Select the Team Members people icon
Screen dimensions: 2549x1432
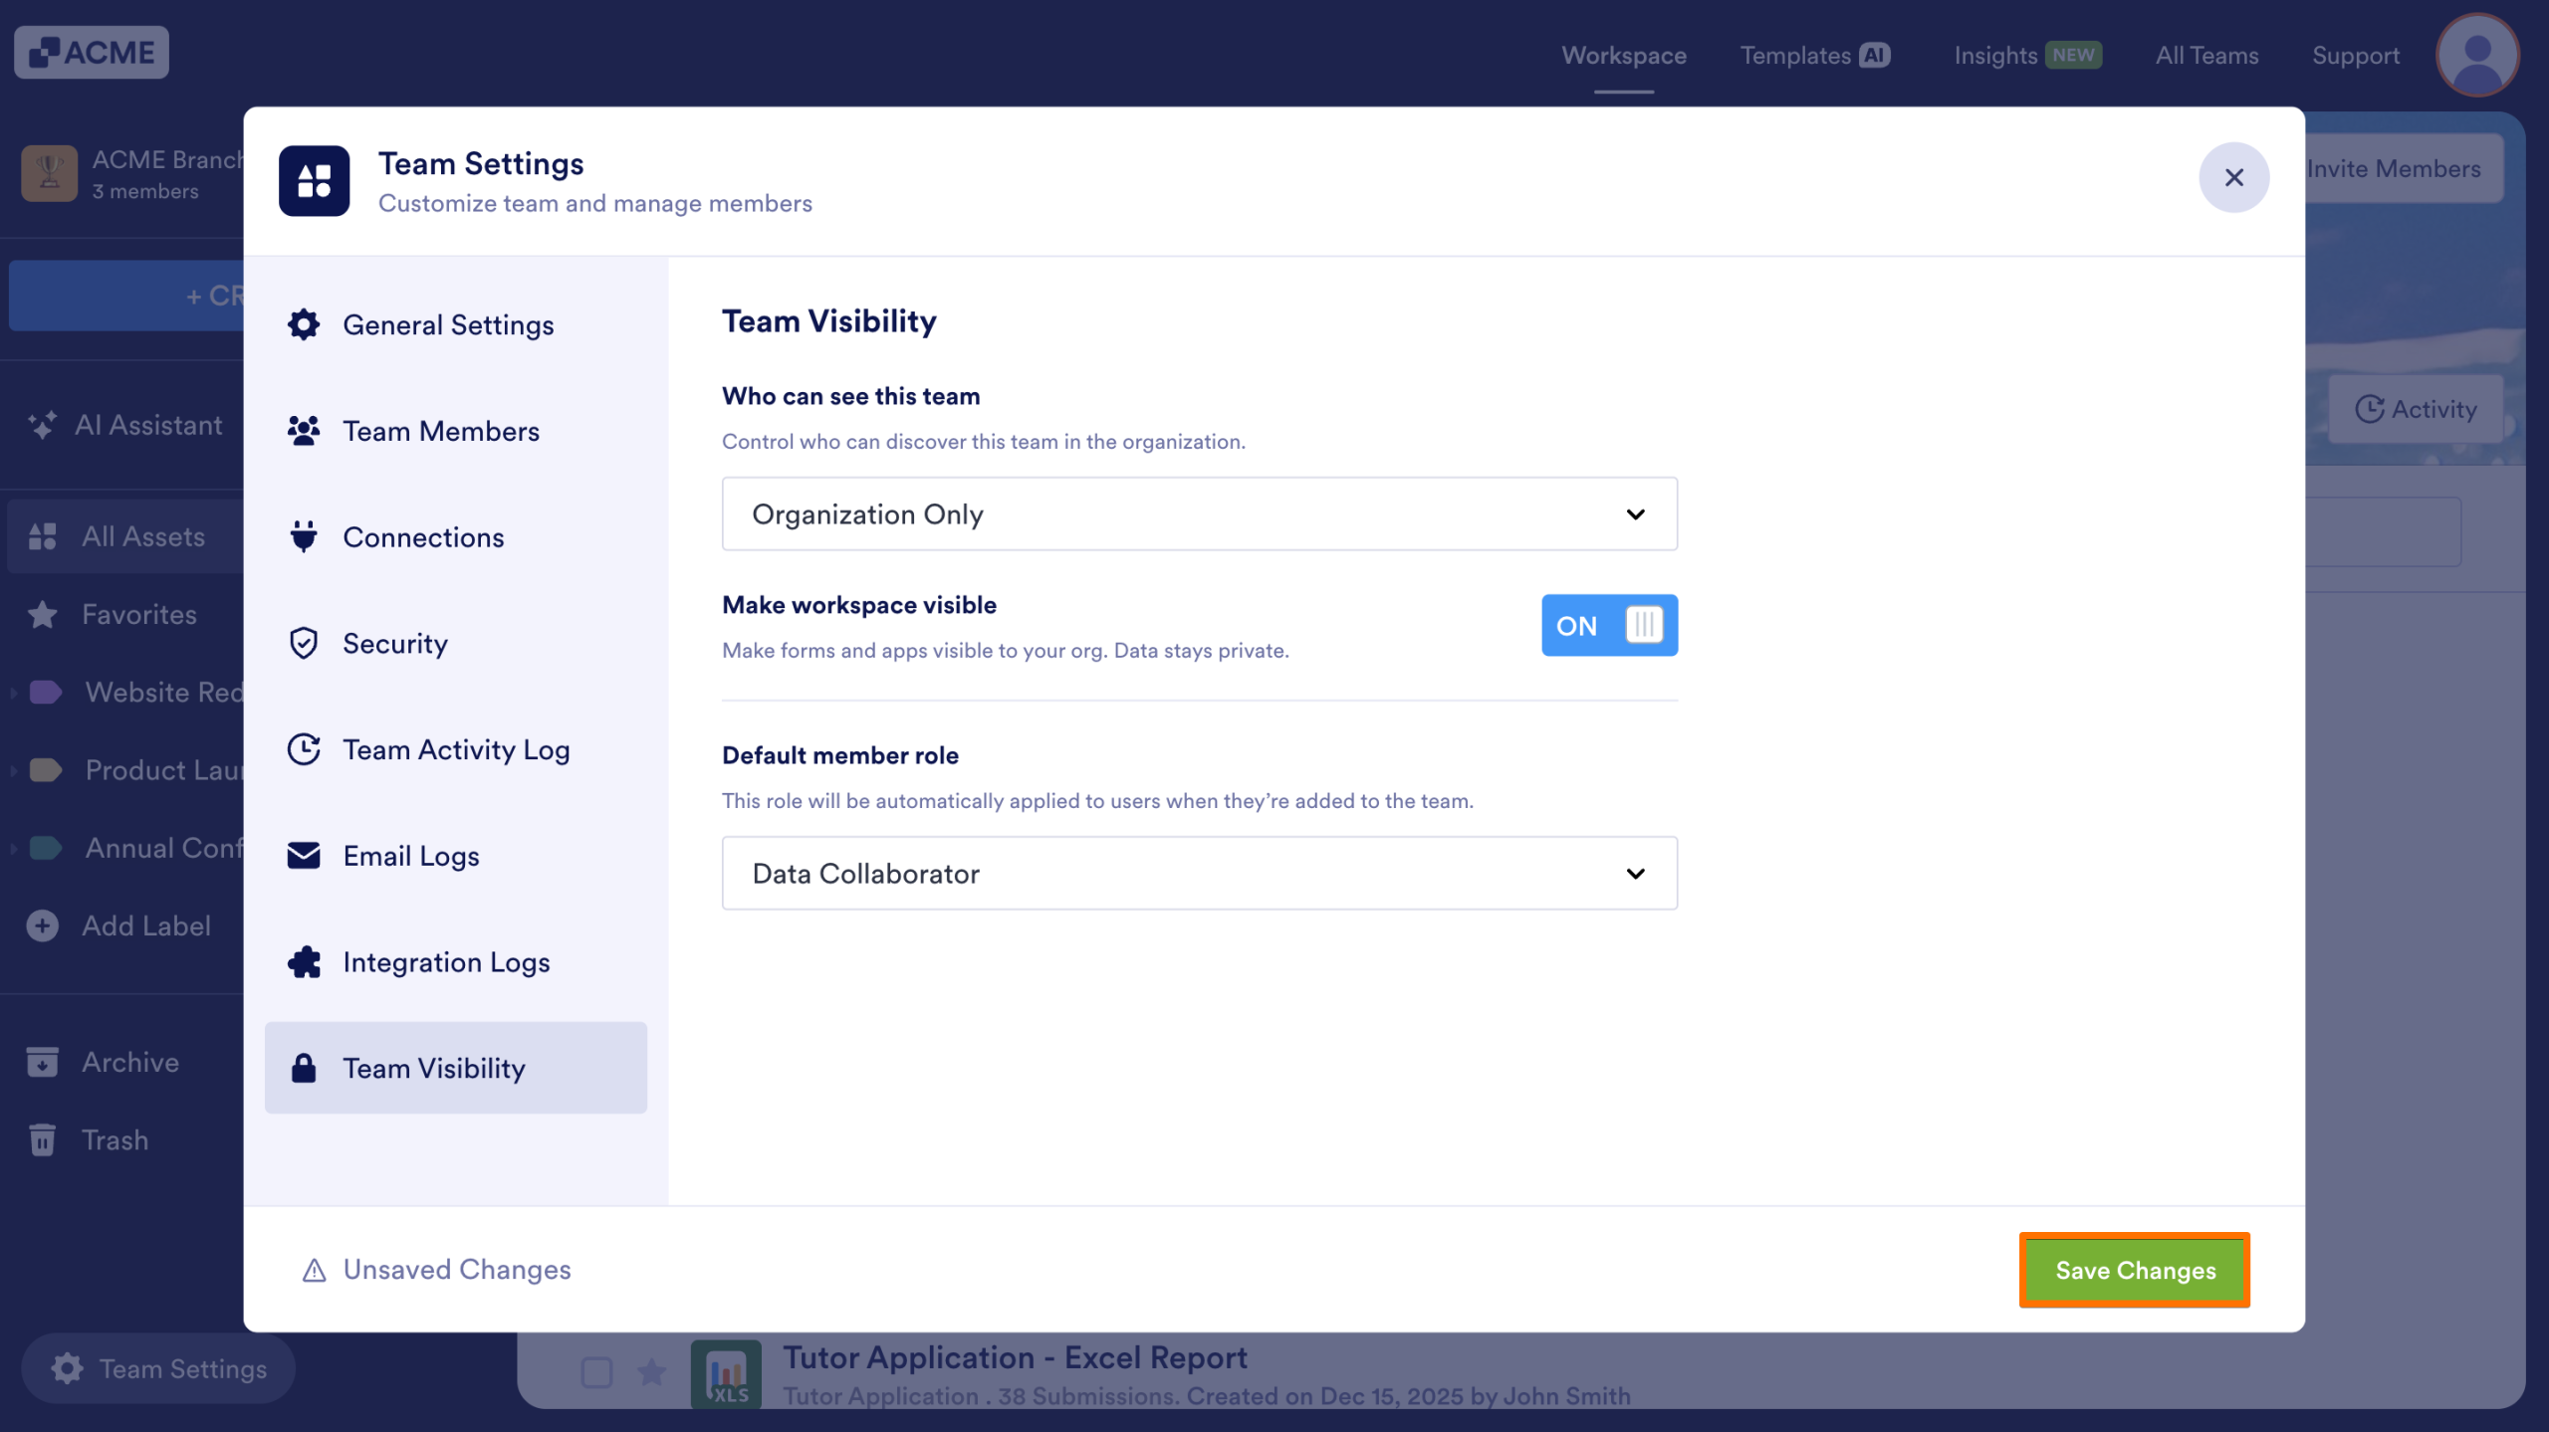point(303,430)
